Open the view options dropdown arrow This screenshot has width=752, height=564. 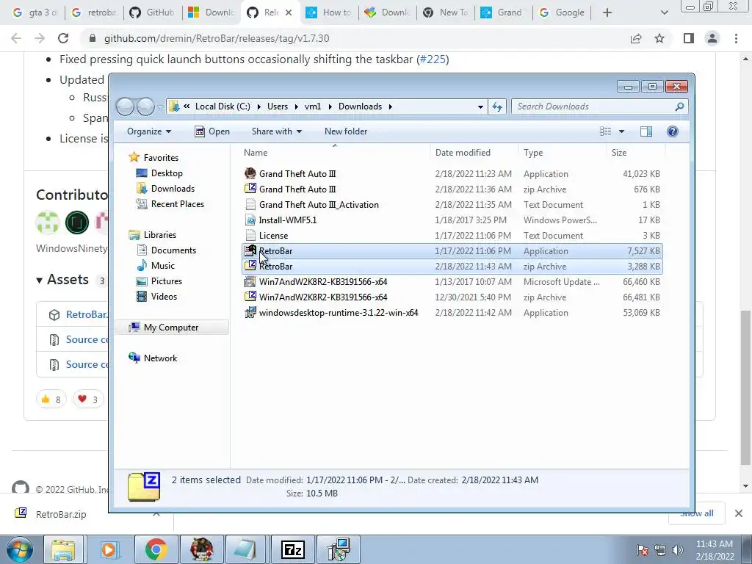[x=621, y=131]
